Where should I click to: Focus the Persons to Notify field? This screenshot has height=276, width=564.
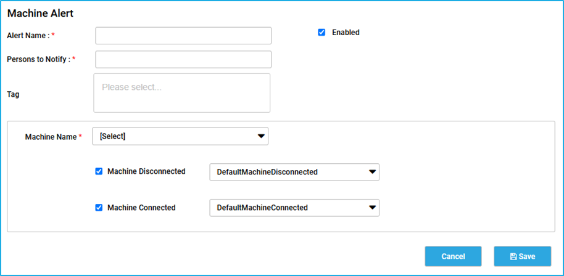coord(183,59)
